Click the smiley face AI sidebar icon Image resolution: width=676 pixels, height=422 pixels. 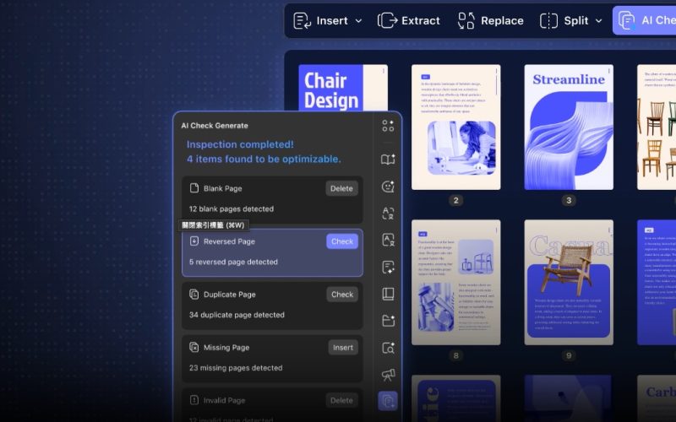tap(388, 187)
